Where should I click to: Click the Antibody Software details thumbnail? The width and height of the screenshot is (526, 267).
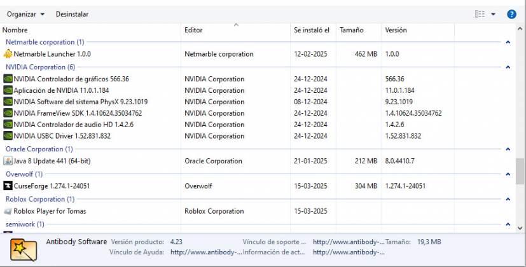click(x=24, y=250)
